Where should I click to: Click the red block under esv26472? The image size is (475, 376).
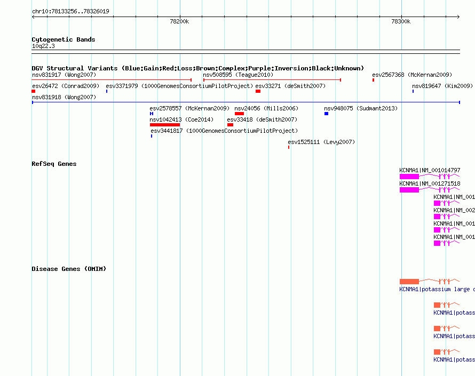tap(34, 91)
